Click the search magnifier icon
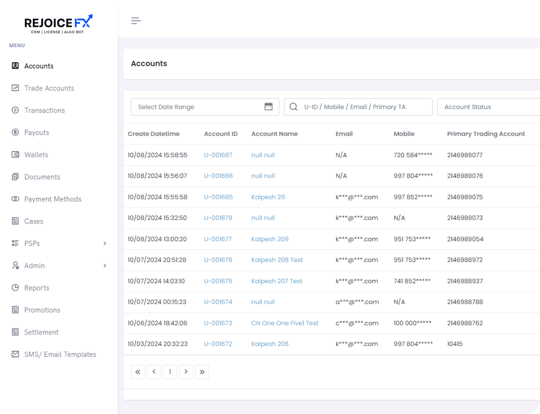Viewport: 540px width, 414px height. pyautogui.click(x=293, y=107)
